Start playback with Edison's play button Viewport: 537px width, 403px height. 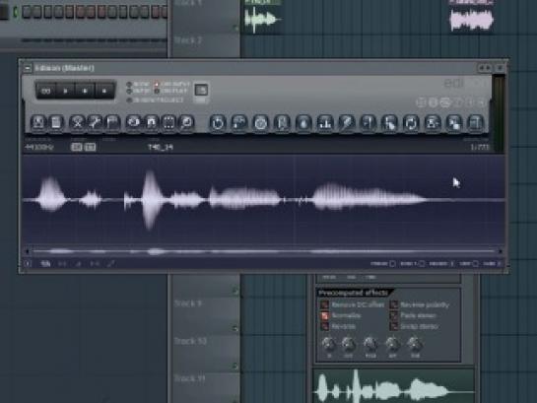pos(65,91)
